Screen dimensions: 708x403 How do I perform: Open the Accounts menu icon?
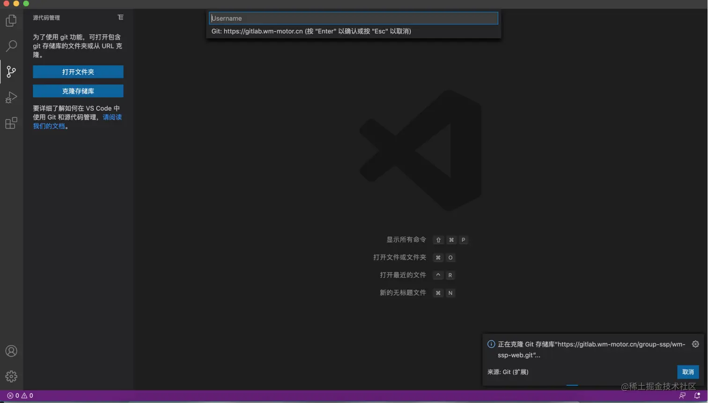11,351
